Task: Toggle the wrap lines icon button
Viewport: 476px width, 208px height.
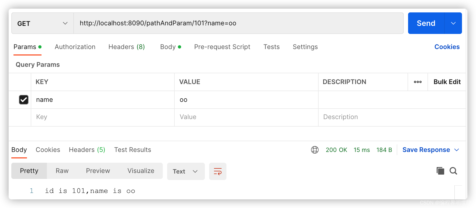Action: click(x=218, y=171)
